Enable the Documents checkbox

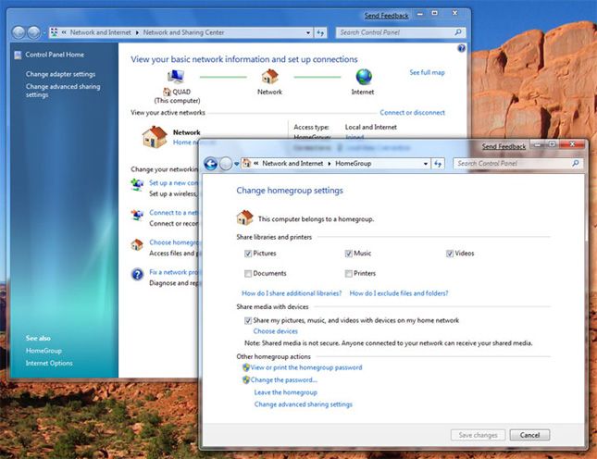248,274
